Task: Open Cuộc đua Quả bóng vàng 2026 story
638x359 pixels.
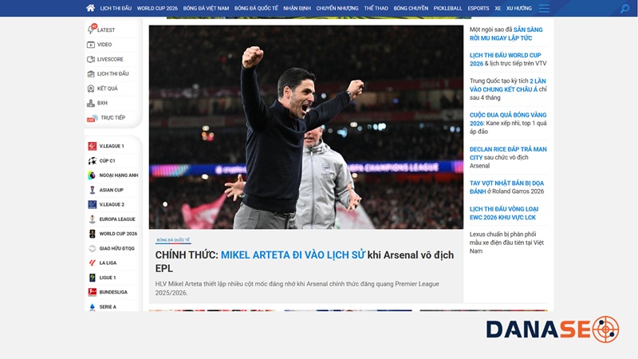Action: click(508, 124)
